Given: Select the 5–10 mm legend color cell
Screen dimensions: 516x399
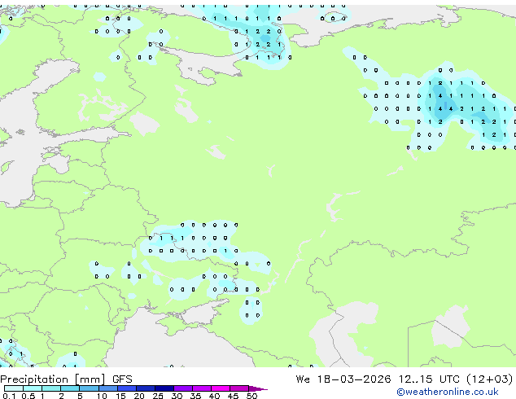Looking at the screenshot, I should pyautogui.click(x=89, y=388).
